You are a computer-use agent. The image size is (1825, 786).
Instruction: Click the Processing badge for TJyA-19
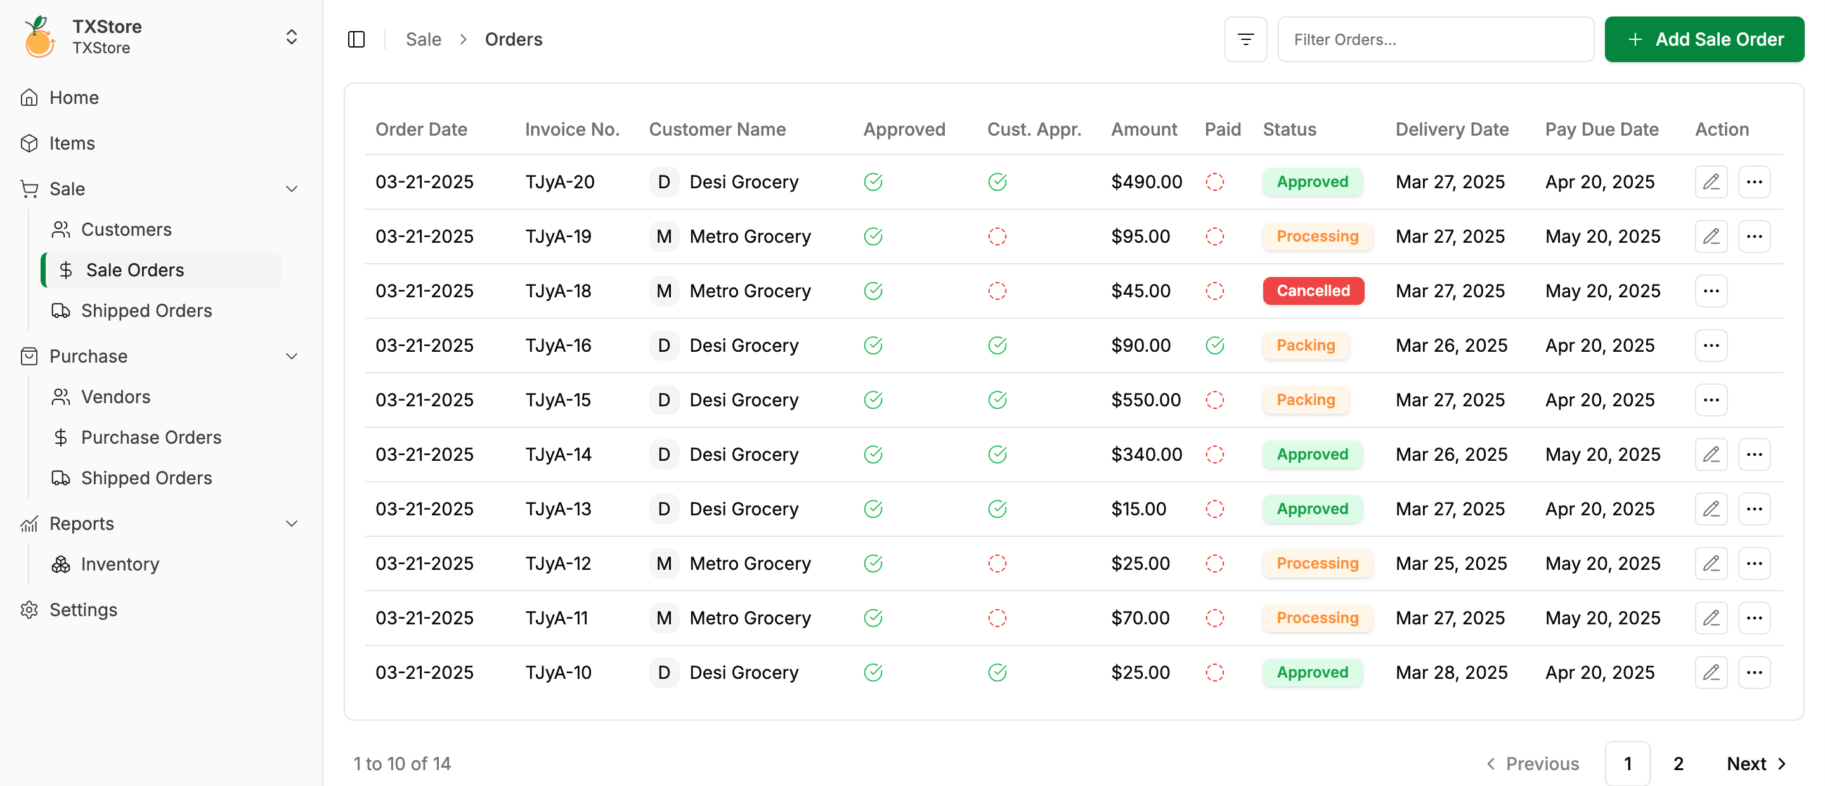pos(1316,236)
